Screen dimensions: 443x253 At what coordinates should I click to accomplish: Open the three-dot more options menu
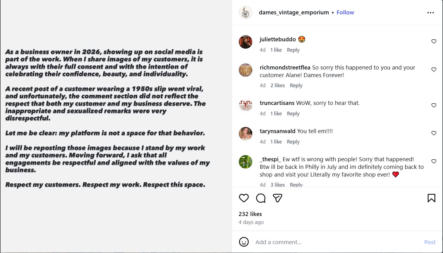[430, 13]
